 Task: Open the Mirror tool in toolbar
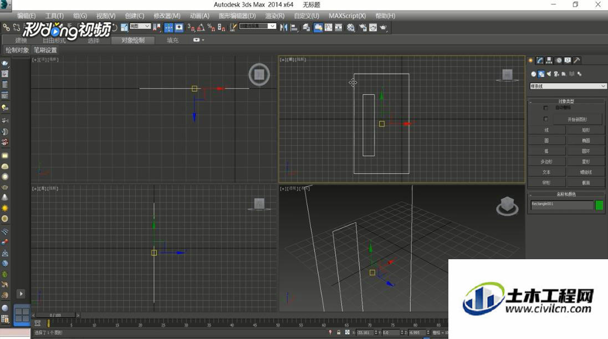pos(284,27)
